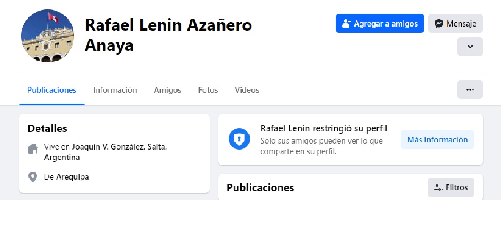501x251 pixels.
Task: Open the Fotos tab
Action: (x=208, y=90)
